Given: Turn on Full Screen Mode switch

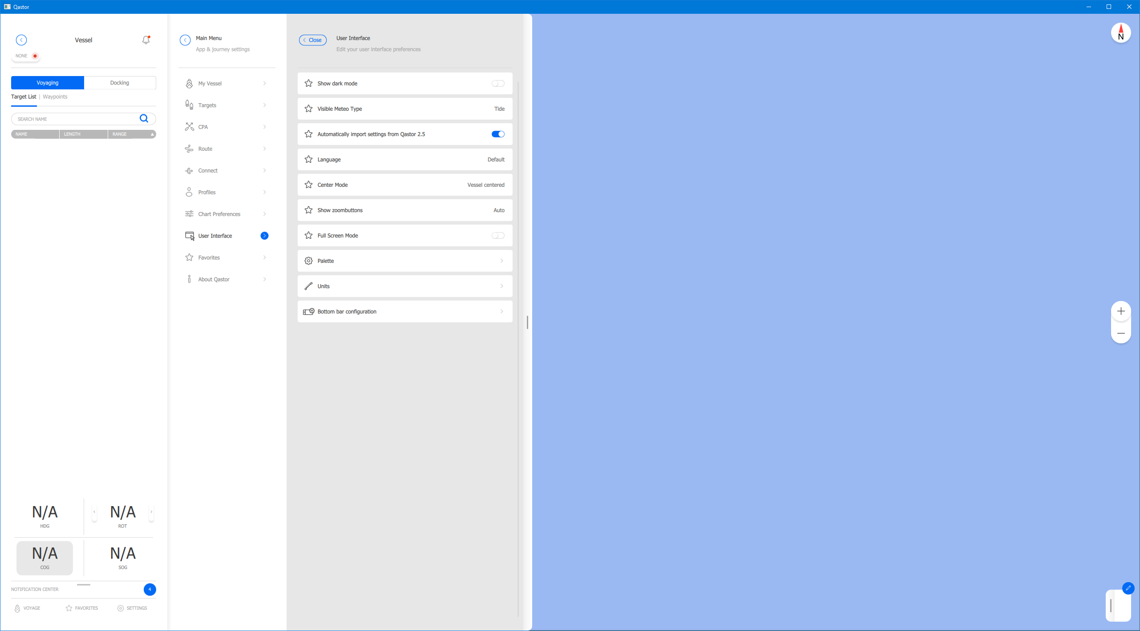Looking at the screenshot, I should [497, 236].
